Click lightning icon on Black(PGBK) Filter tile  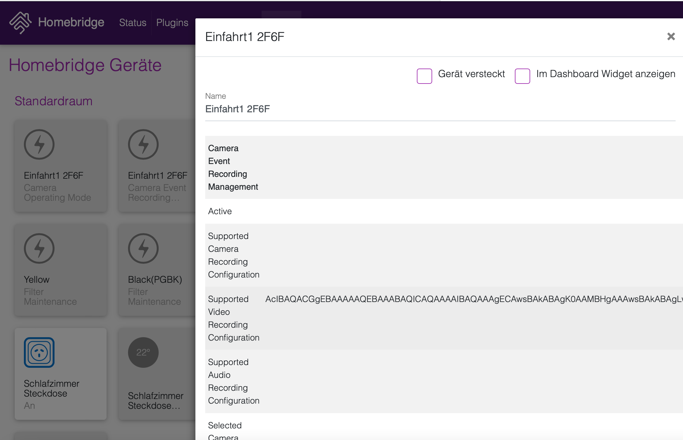(x=143, y=248)
